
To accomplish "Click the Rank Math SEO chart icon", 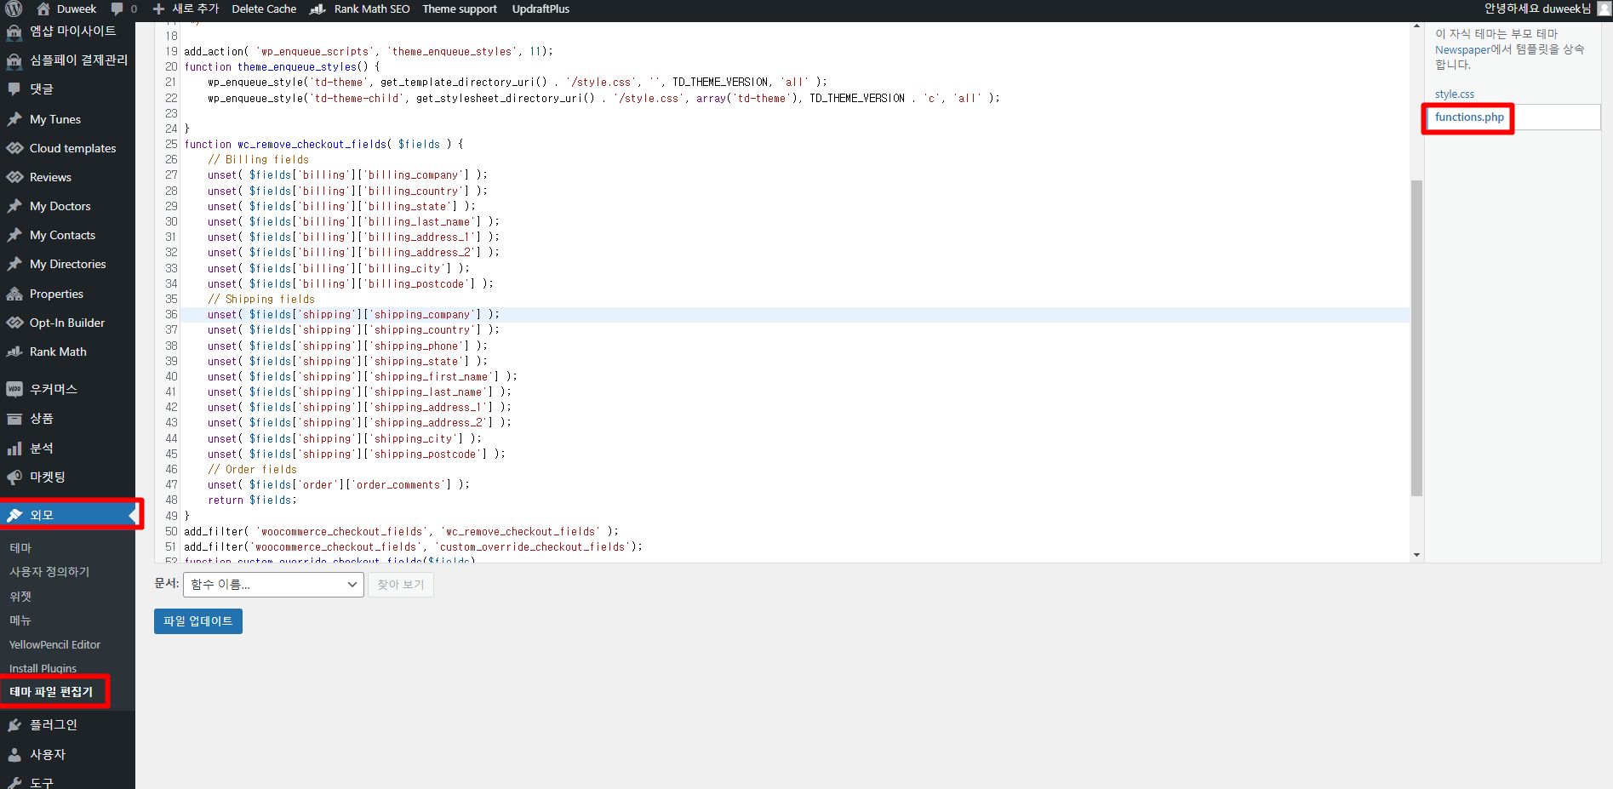I will tap(317, 9).
